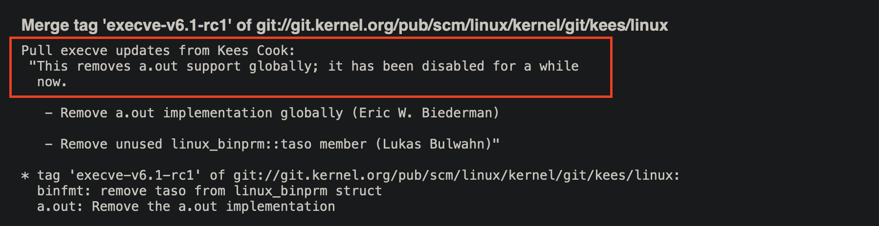Click "a.out: Remove the a.out implementation" line

(x=186, y=207)
